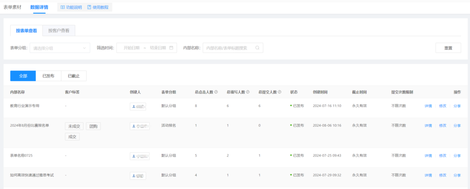Image resolution: width=470 pixels, height=189 pixels.
Task: Click help icon next to 总填写人数
Action: pos(248,92)
